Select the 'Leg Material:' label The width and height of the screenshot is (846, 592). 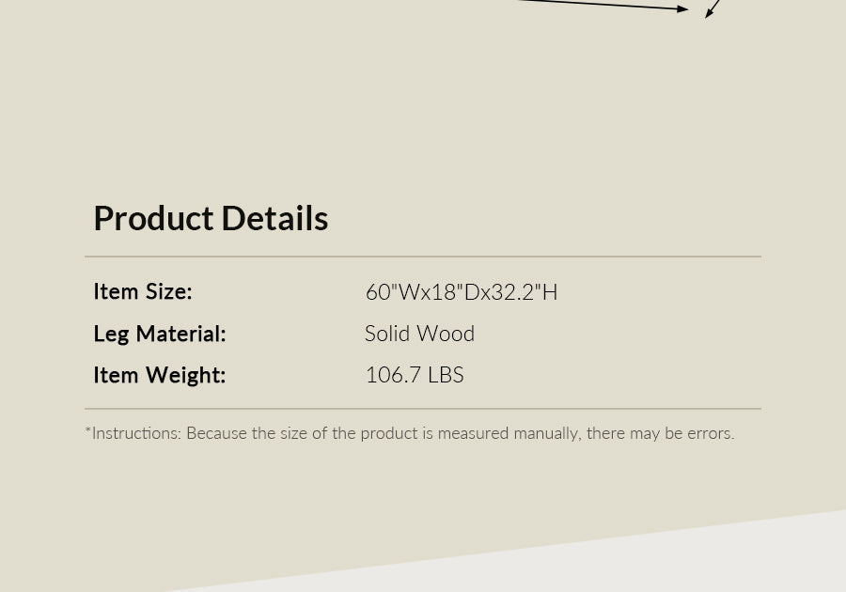159,334
